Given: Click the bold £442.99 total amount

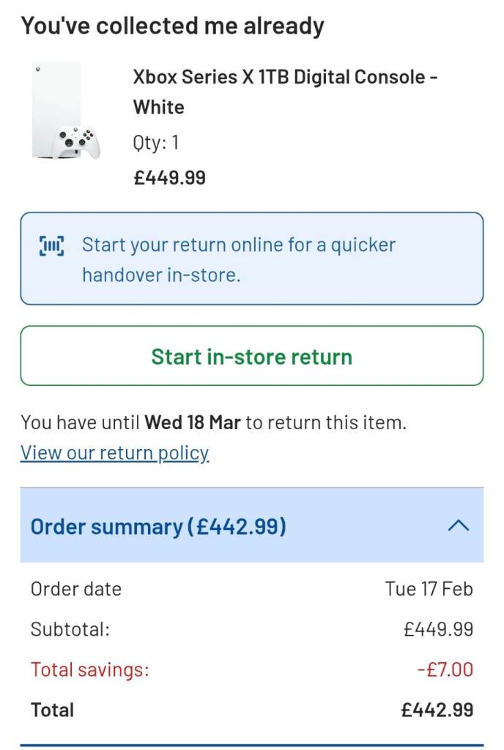Looking at the screenshot, I should click(x=437, y=710).
